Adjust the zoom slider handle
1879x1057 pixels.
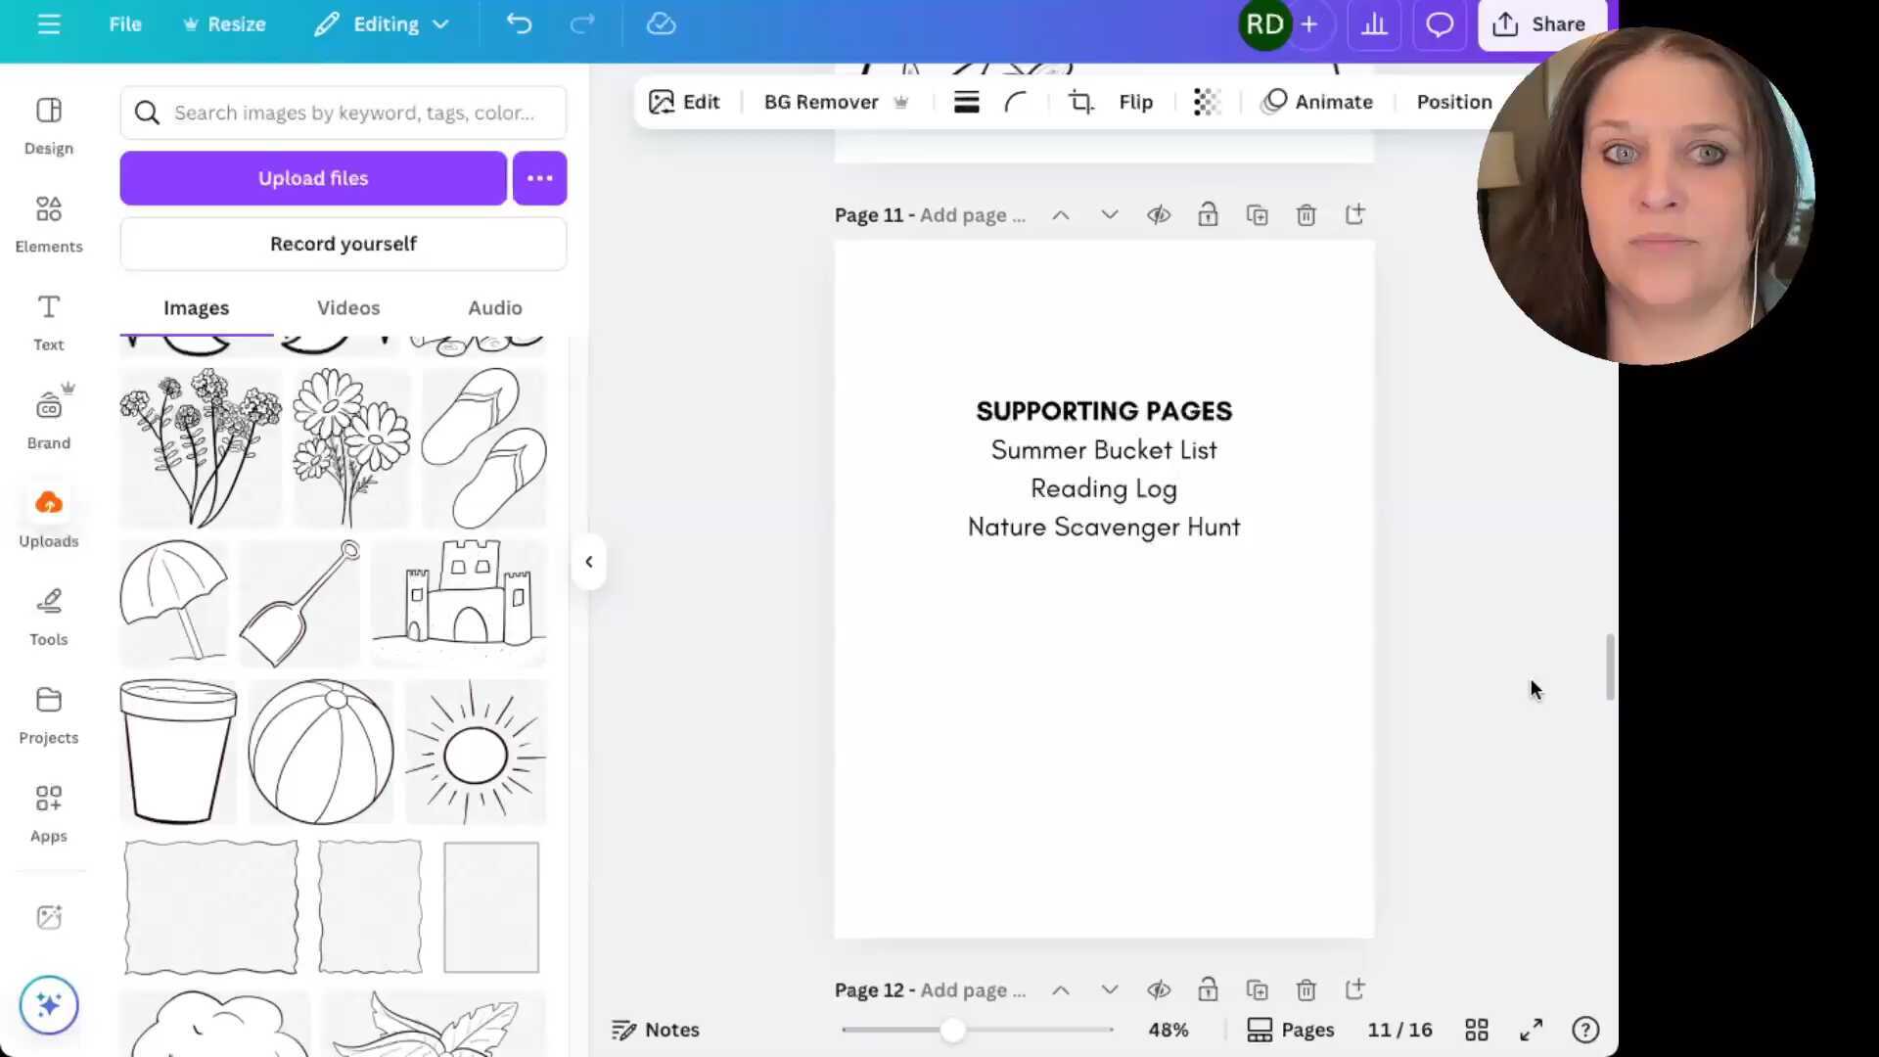[952, 1030]
